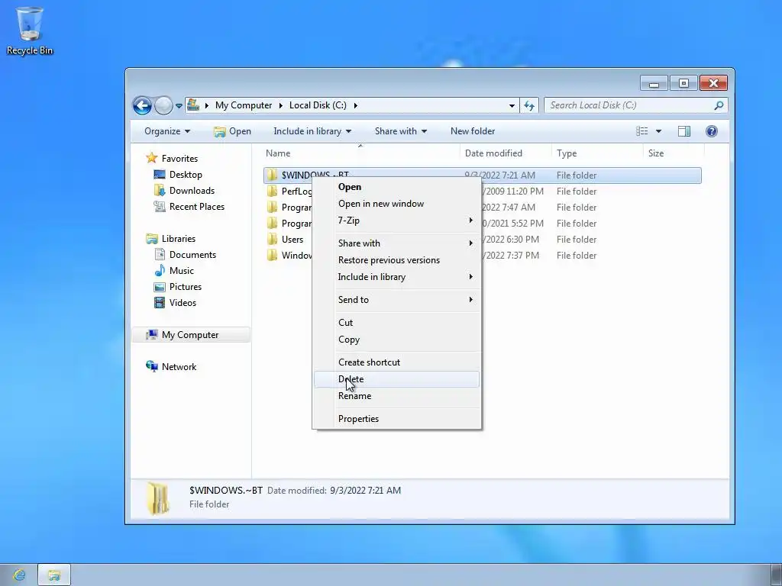Viewport: 782px width, 586px height.
Task: Open the view options dropdown arrow
Action: tap(658, 131)
